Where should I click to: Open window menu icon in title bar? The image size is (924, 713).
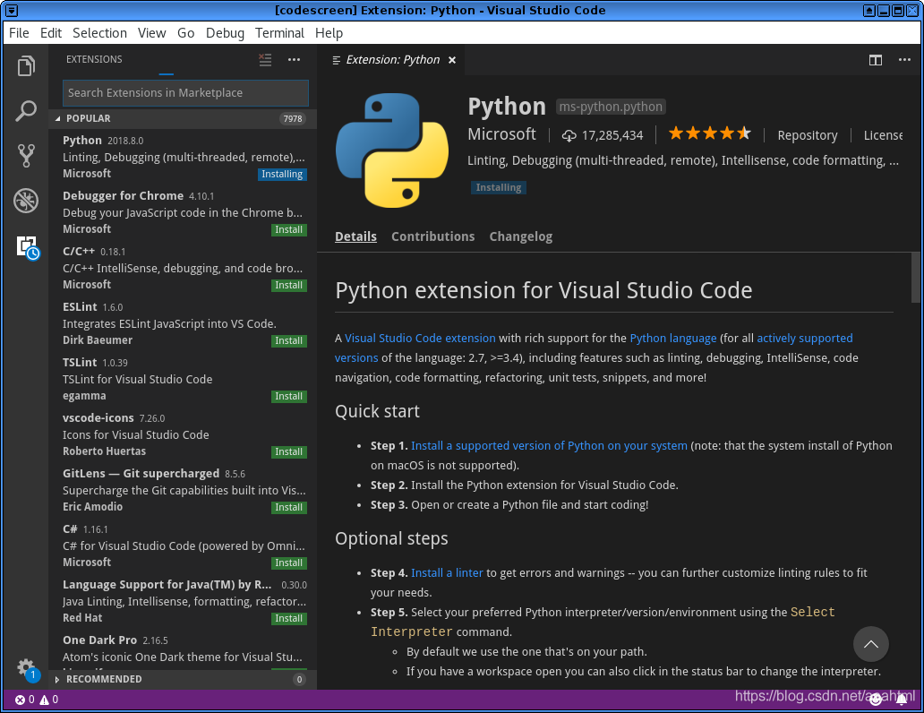coord(12,10)
